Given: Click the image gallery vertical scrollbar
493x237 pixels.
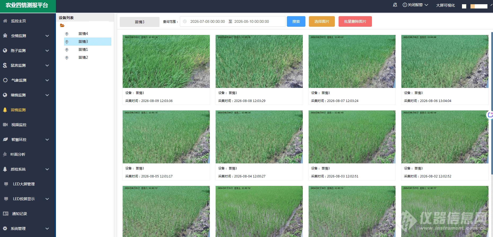Looking at the screenshot, I should click(x=492, y=103).
